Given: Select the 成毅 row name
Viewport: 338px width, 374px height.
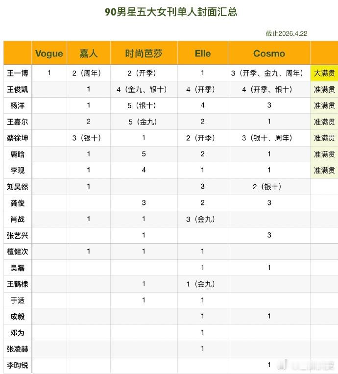Looking at the screenshot, I should point(18,316).
